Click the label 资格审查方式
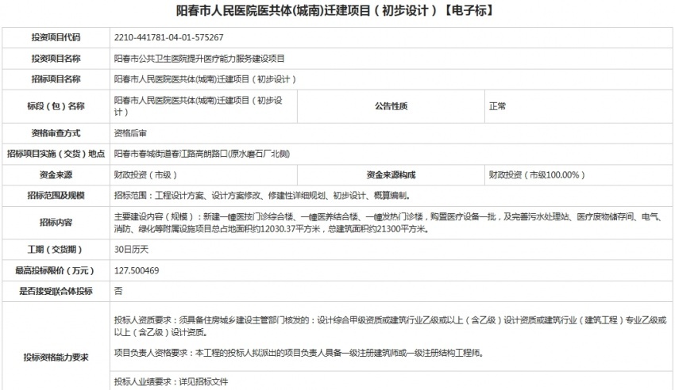 click(56, 133)
